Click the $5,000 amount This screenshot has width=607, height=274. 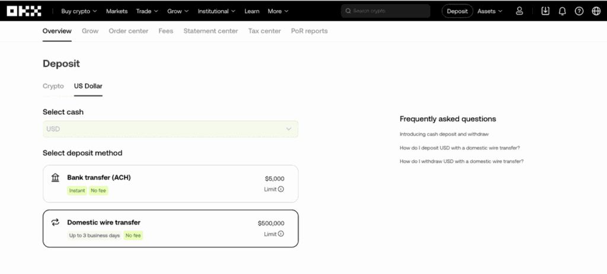click(274, 179)
